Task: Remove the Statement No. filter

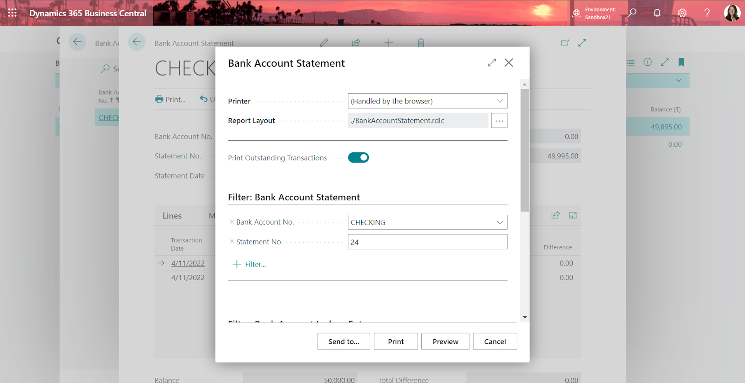Action: [x=232, y=241]
